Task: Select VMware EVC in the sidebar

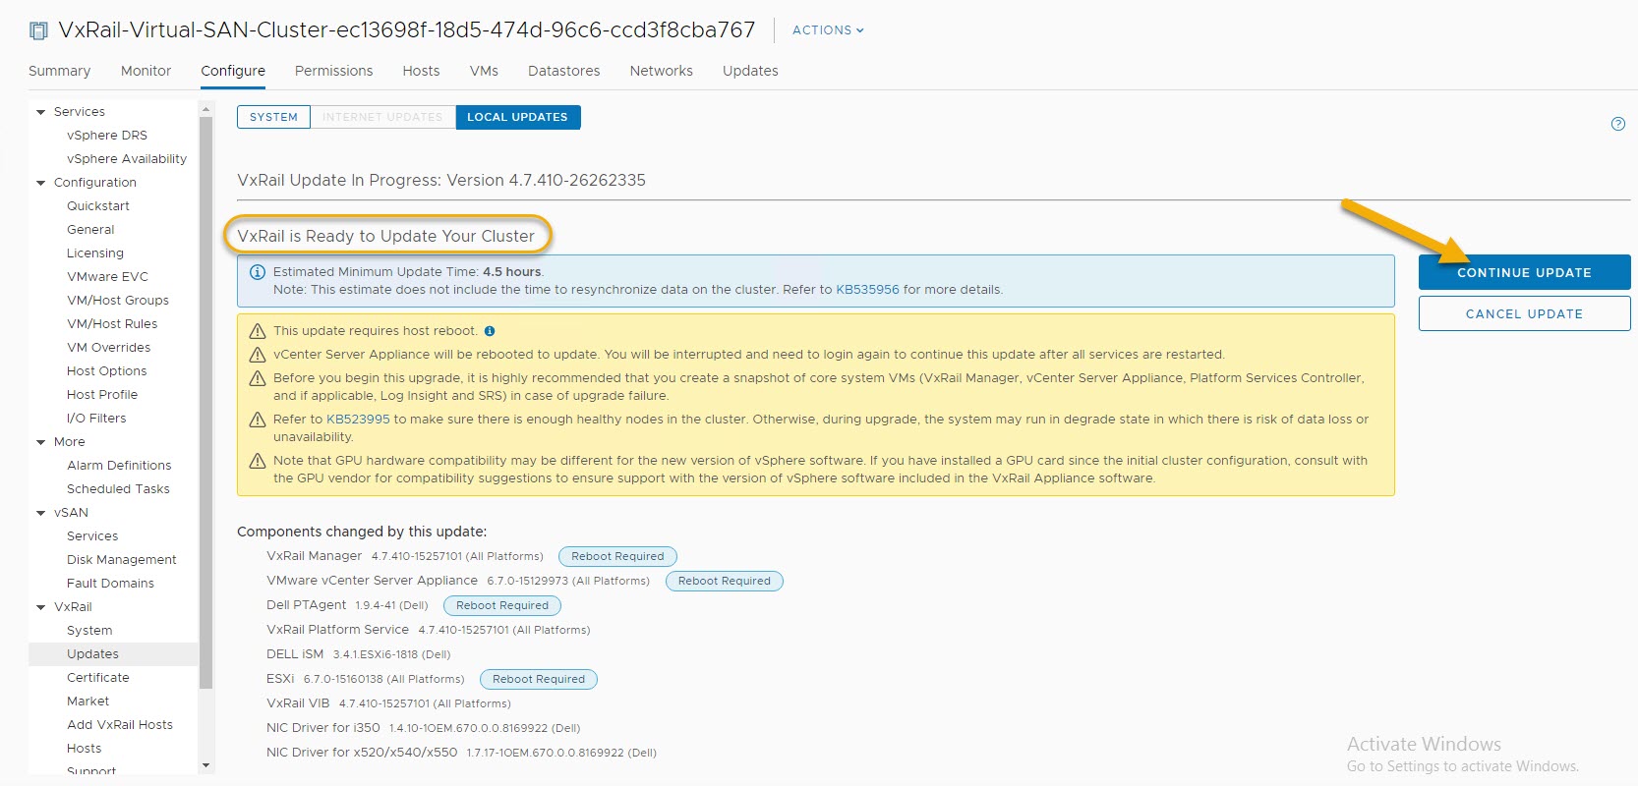Action: click(x=107, y=277)
